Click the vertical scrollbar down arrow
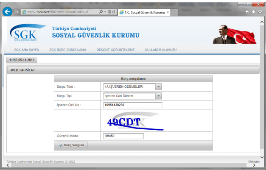Viewport: 266px width, 170px height. 262,157
